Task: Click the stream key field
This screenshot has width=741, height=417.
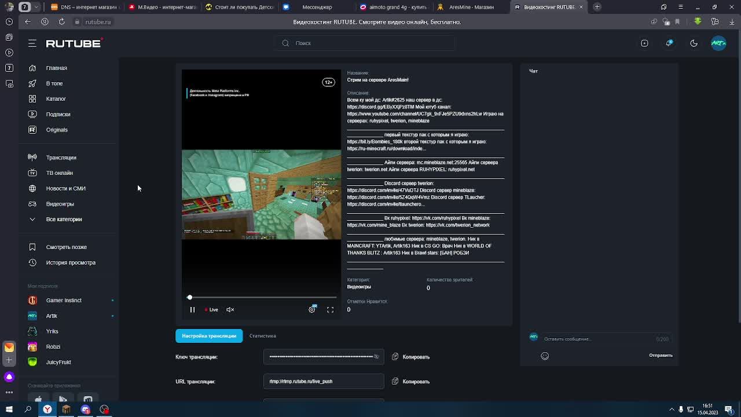Action: tap(324, 357)
